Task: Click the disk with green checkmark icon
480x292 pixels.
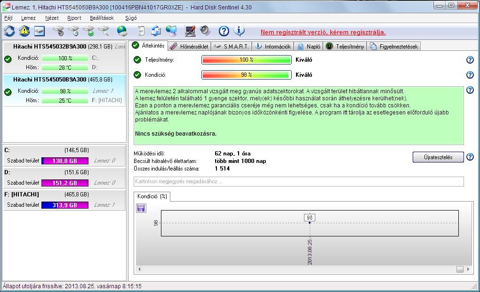Action: click(89, 31)
